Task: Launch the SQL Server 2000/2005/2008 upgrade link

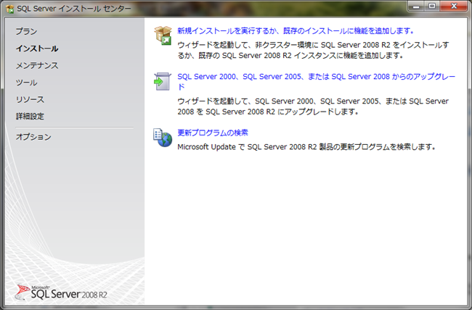Action: coord(317,81)
